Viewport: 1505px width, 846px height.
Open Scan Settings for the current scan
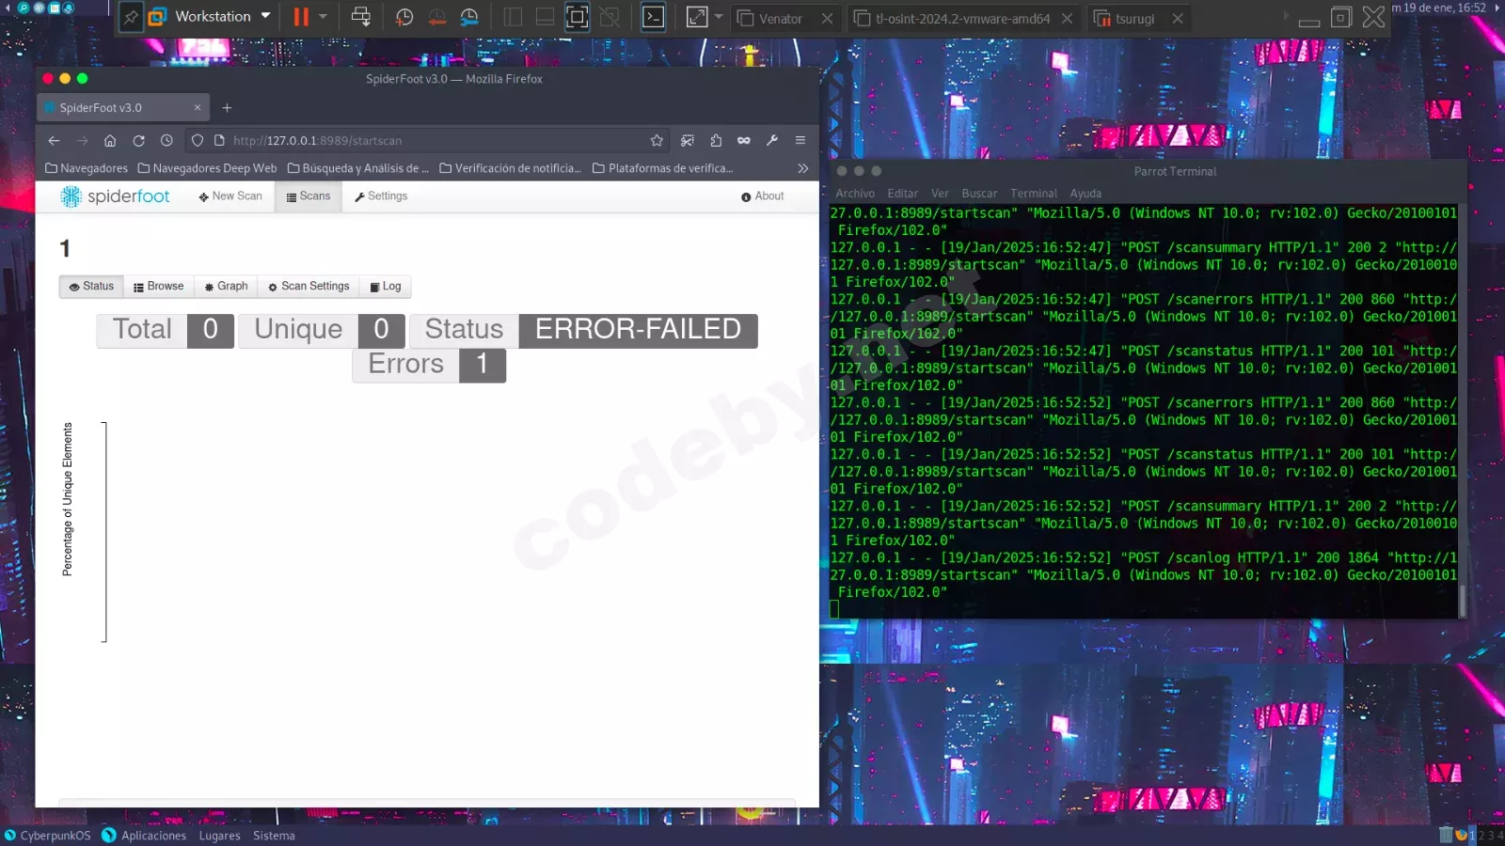pyautogui.click(x=309, y=286)
